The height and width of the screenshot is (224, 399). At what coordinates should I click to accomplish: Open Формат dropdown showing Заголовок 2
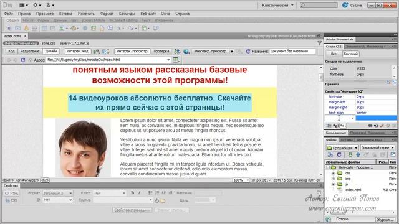[x=58, y=193]
